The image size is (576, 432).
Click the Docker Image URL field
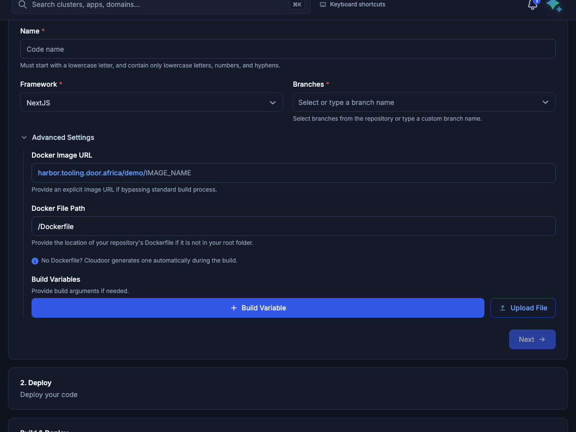pos(293,173)
